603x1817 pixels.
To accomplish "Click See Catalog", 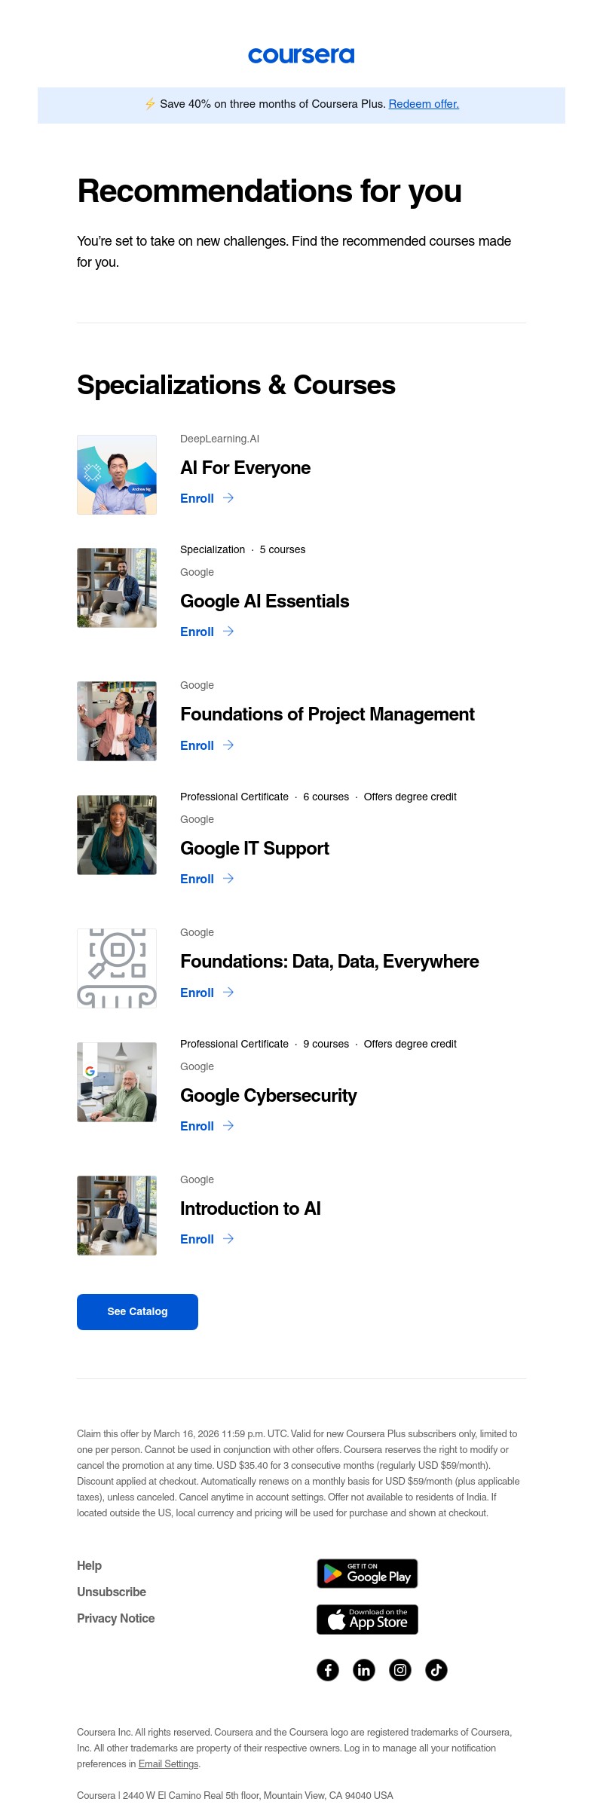I will click(137, 1311).
